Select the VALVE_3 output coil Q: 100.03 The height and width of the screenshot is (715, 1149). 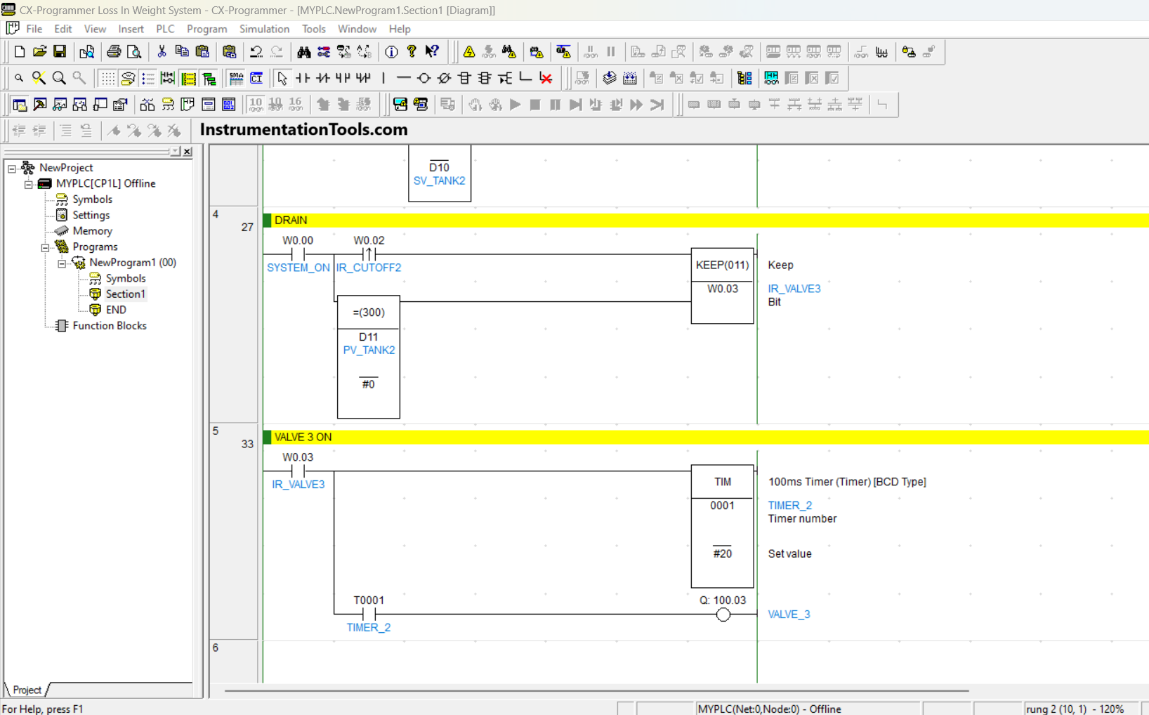click(x=723, y=615)
